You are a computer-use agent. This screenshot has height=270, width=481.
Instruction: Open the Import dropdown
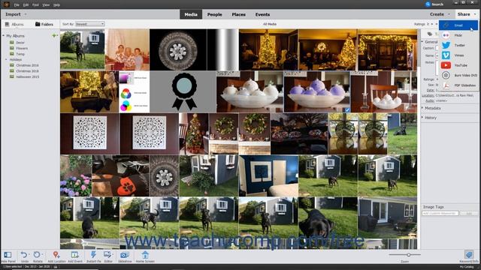tap(16, 14)
